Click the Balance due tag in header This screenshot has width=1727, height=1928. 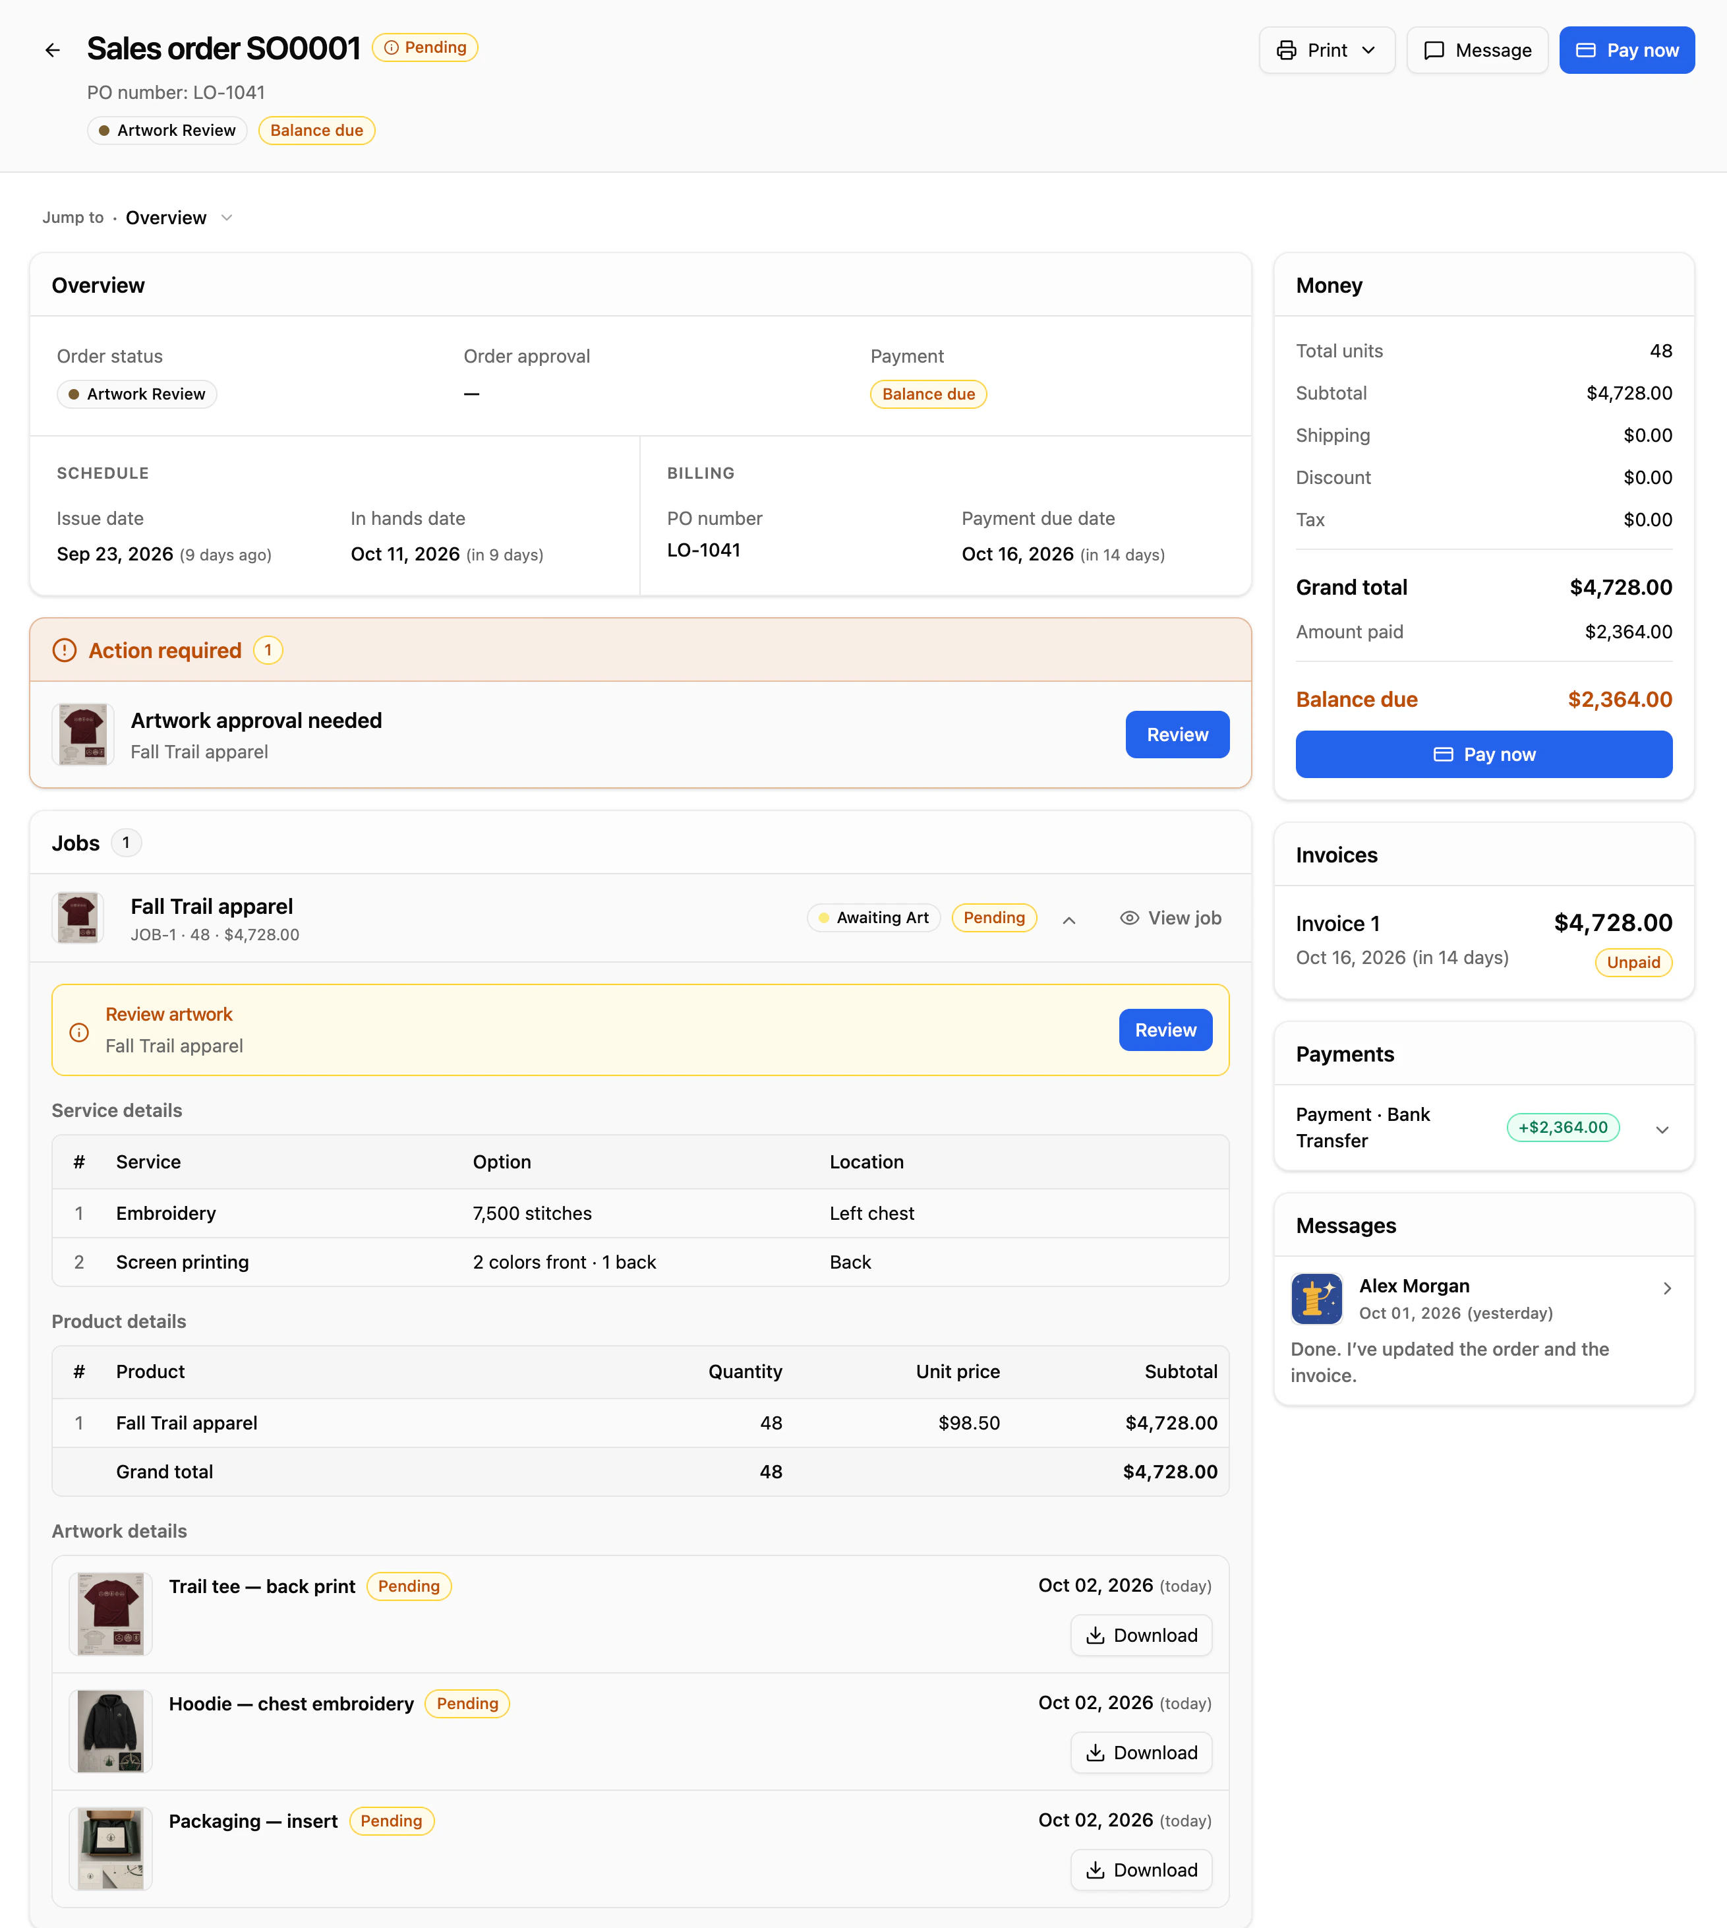point(316,130)
